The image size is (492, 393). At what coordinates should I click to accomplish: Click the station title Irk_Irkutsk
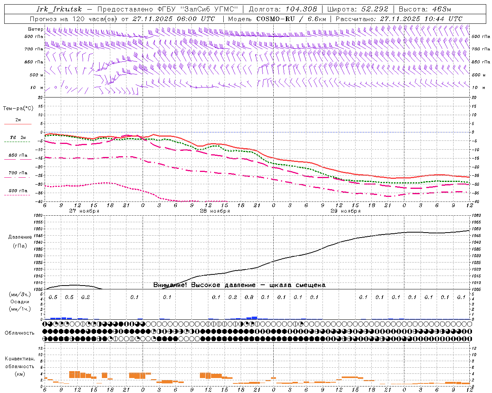coord(59,9)
